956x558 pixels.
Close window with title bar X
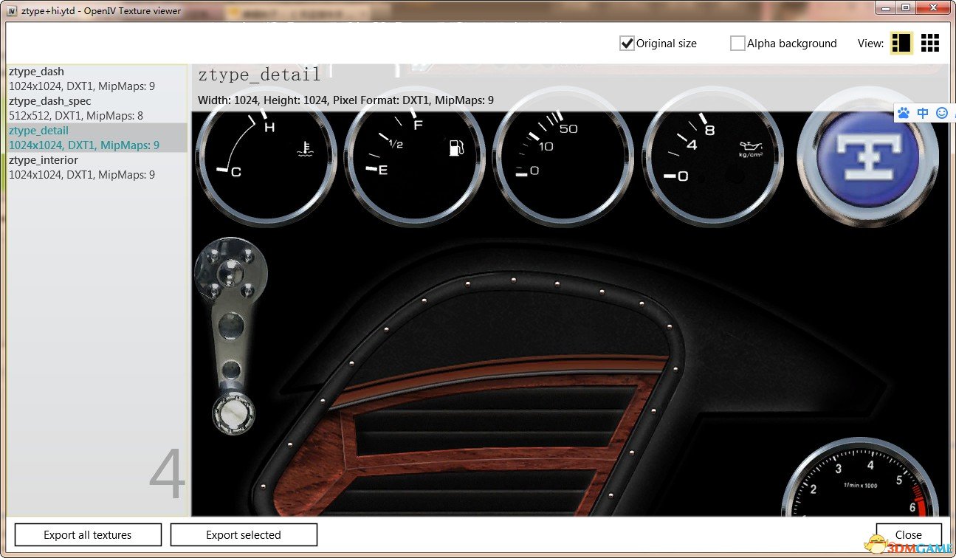pyautogui.click(x=932, y=7)
